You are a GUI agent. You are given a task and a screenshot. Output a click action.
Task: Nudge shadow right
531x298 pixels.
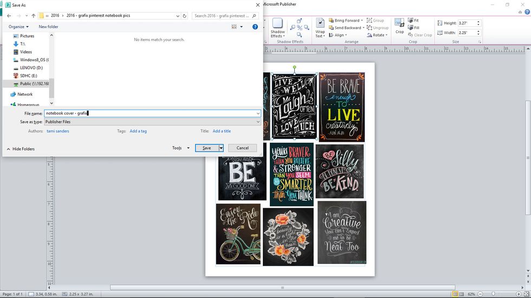click(x=306, y=28)
